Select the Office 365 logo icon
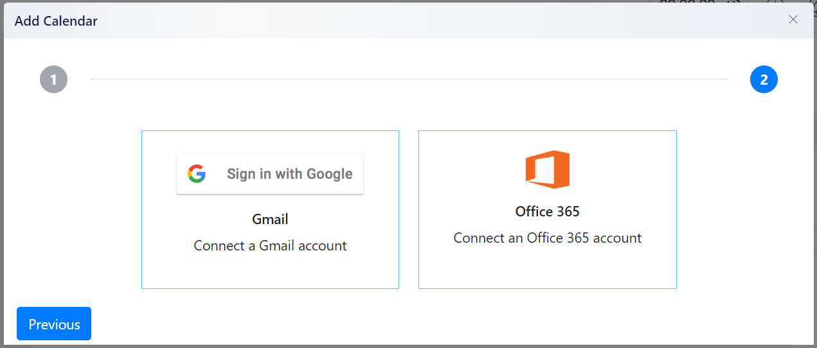 (x=548, y=170)
